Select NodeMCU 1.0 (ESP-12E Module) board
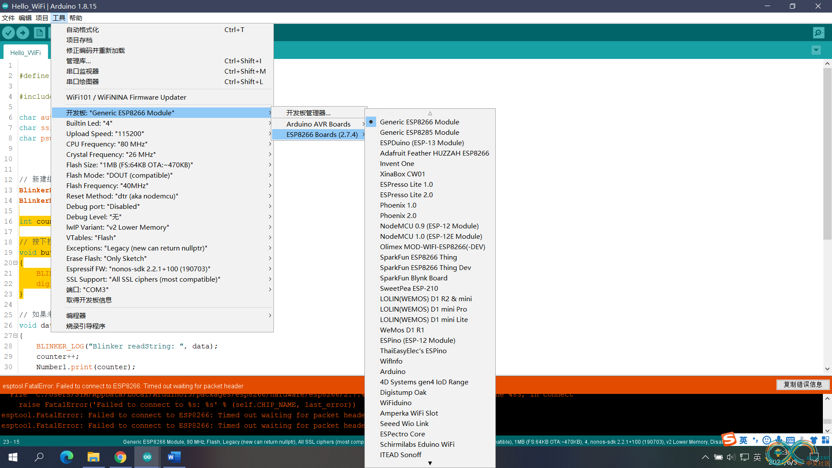 click(430, 236)
